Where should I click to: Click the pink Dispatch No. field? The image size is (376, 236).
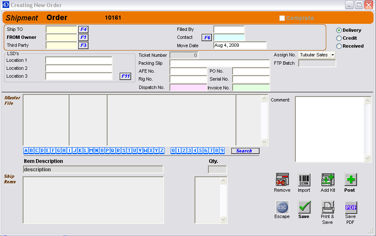[x=188, y=87]
